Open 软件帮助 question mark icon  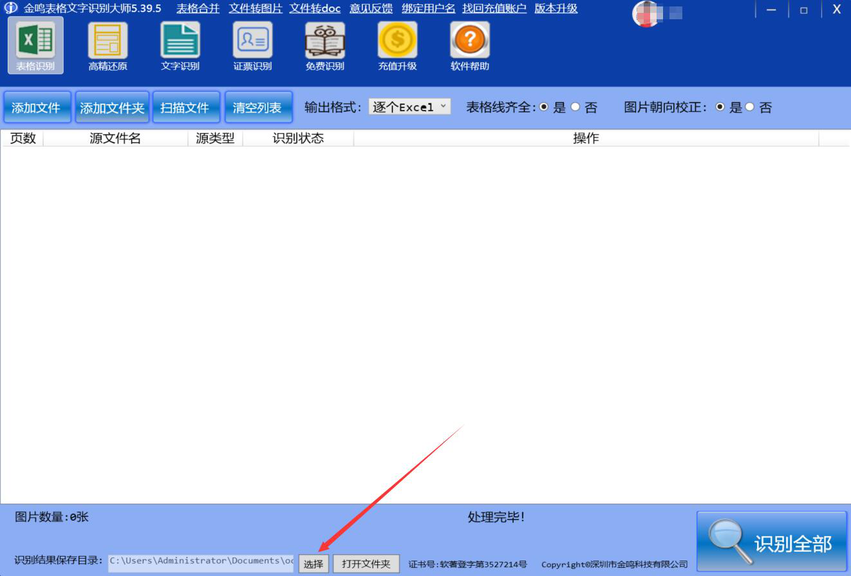tap(470, 46)
